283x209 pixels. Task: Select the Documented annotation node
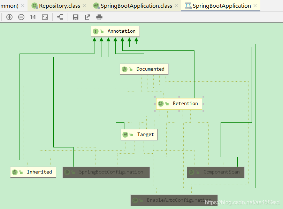(x=144, y=69)
